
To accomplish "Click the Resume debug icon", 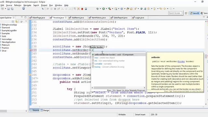I will [48, 9].
